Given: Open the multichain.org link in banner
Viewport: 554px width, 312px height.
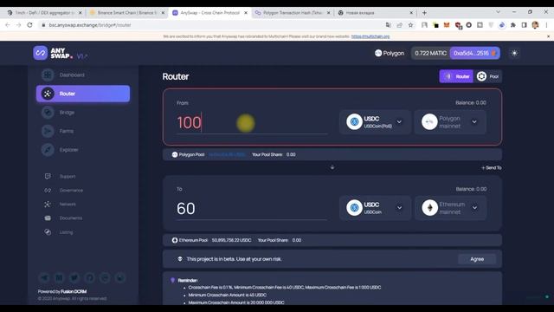Looking at the screenshot, I should pos(370,36).
